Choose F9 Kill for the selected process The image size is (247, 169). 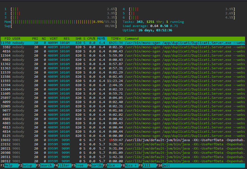click(147, 165)
